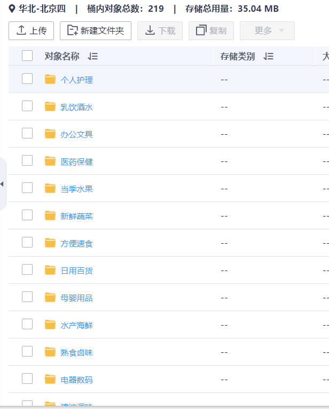This screenshot has width=329, height=409.
Task: Click the folder icon beside 乳饮酒水
Action: (50, 107)
